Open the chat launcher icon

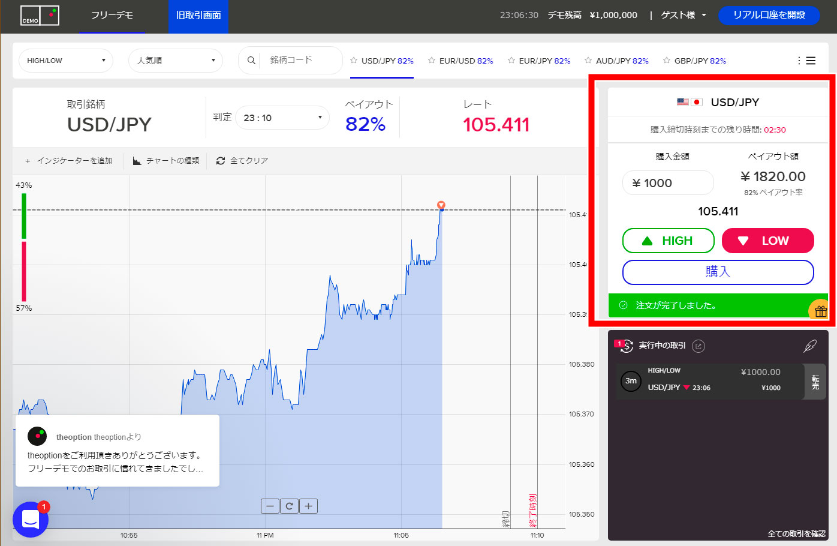[31, 520]
